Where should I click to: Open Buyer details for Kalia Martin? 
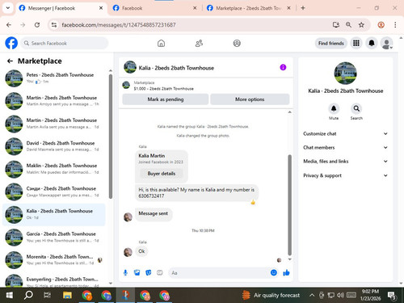162,174
